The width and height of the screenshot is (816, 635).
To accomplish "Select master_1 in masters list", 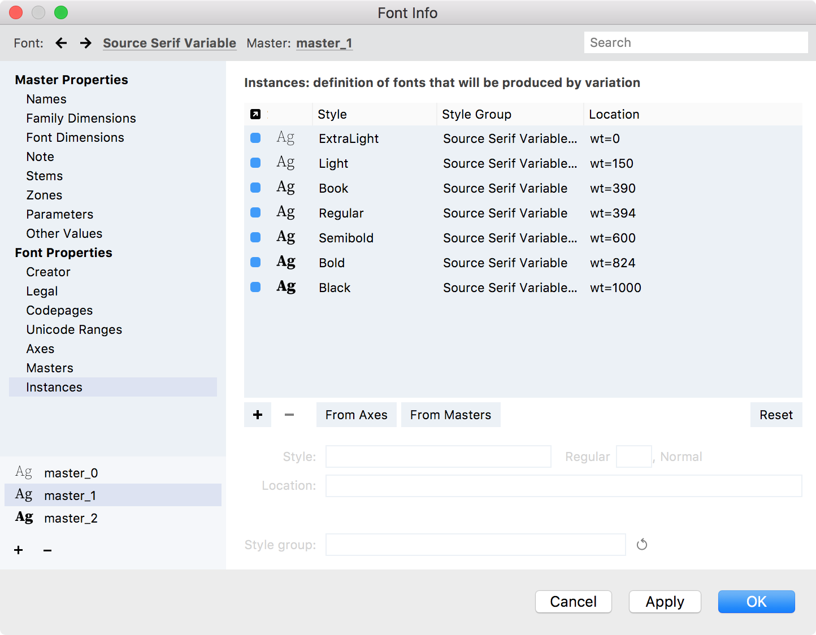I will pos(113,495).
